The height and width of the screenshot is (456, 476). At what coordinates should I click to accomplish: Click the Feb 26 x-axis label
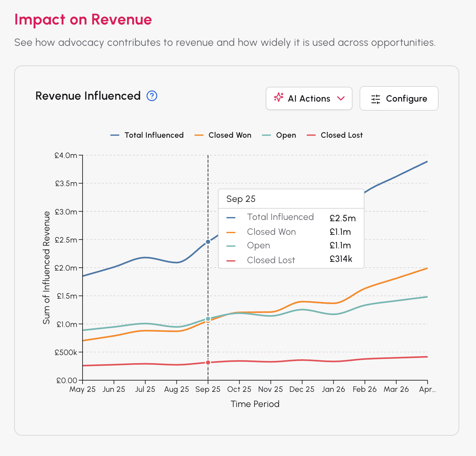tap(365, 389)
